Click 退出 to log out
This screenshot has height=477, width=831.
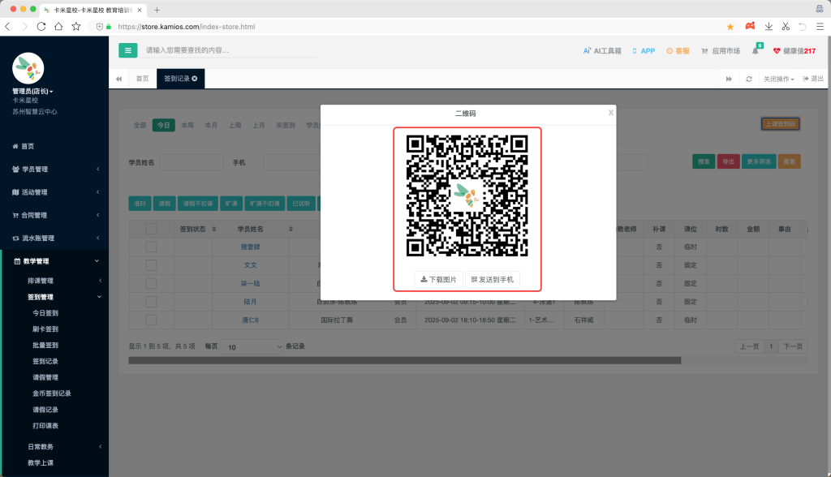(x=813, y=79)
